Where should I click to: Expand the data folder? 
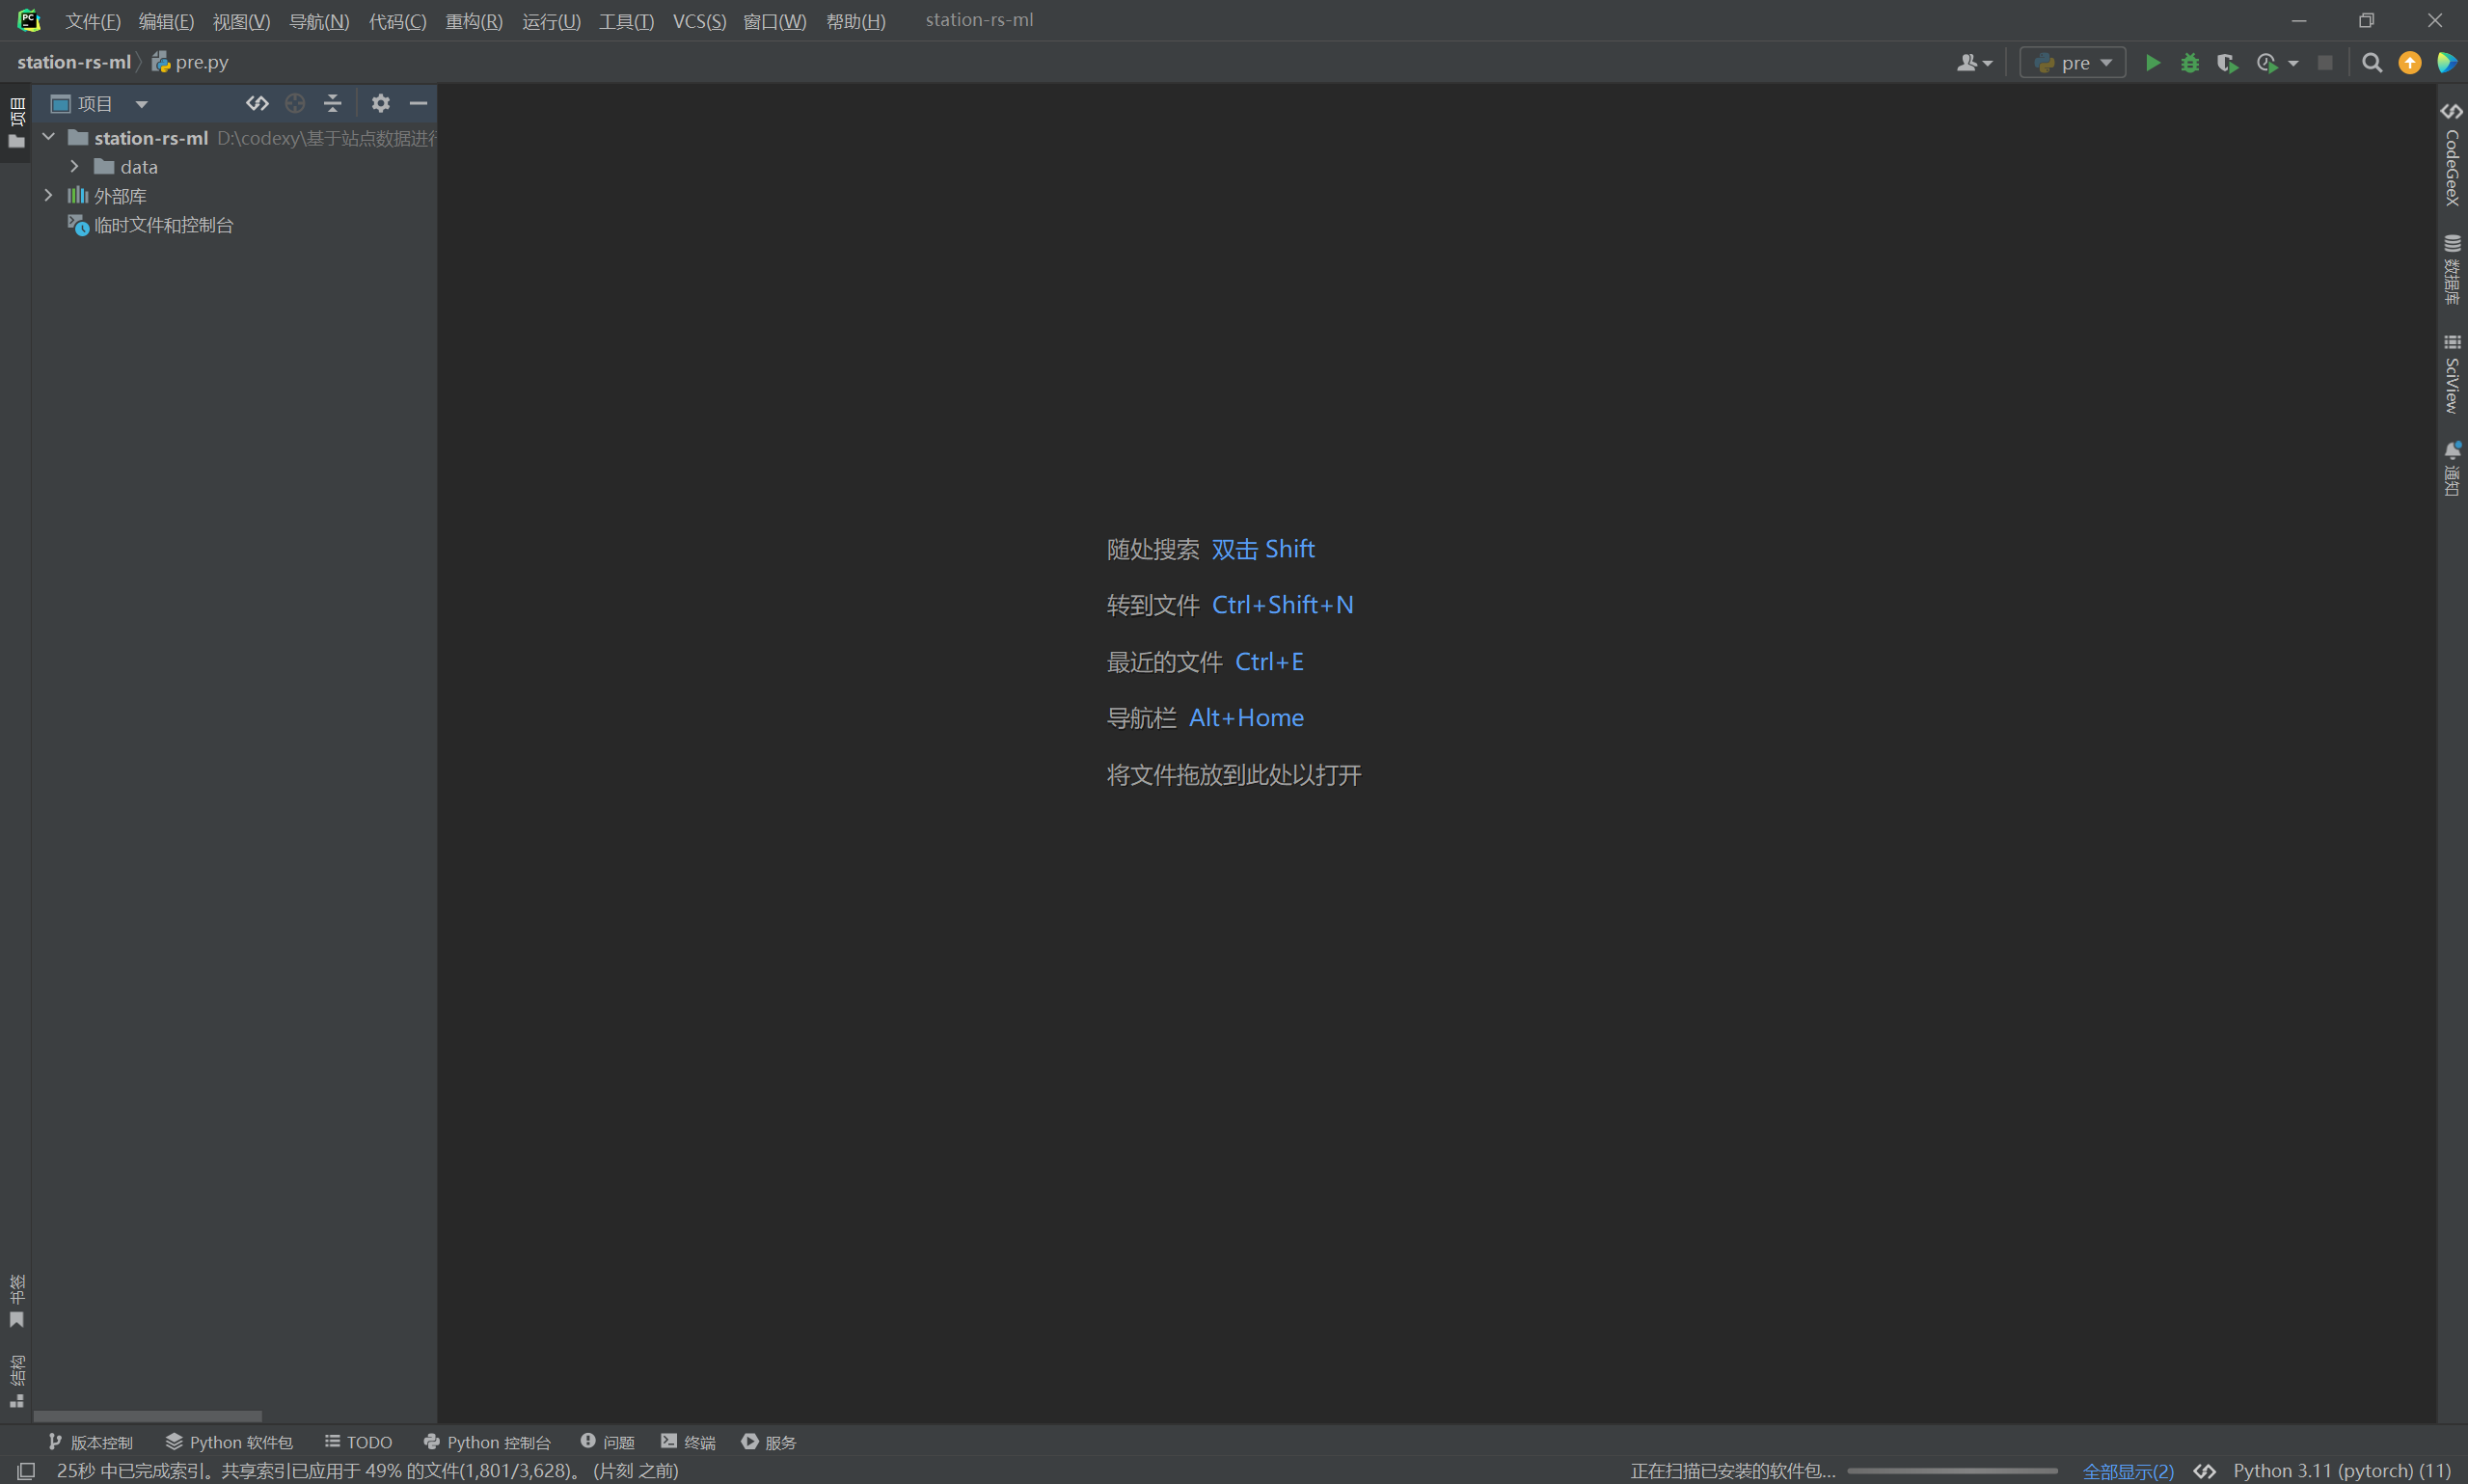coord(74,167)
